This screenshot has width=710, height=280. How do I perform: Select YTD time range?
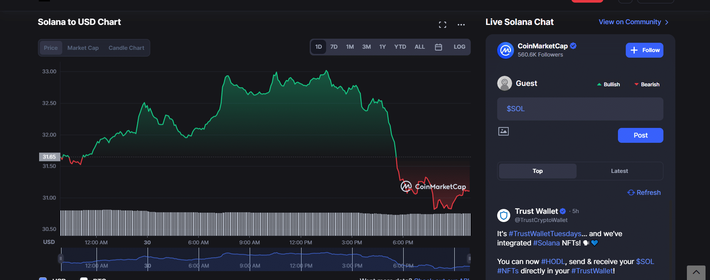(x=400, y=47)
